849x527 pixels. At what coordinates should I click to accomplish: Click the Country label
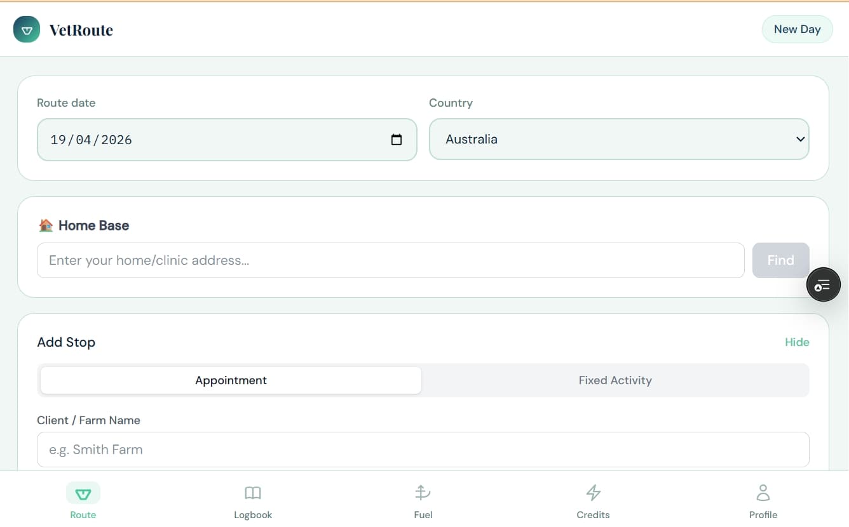451,103
